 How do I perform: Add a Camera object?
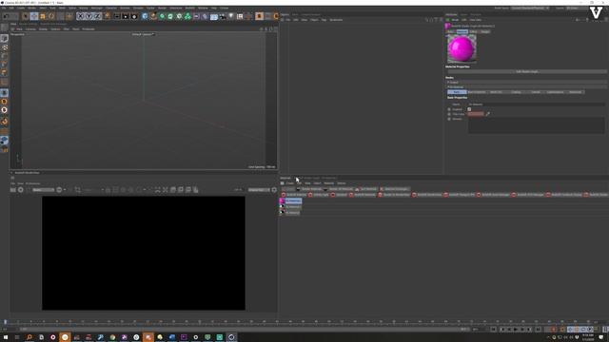tap(223, 16)
